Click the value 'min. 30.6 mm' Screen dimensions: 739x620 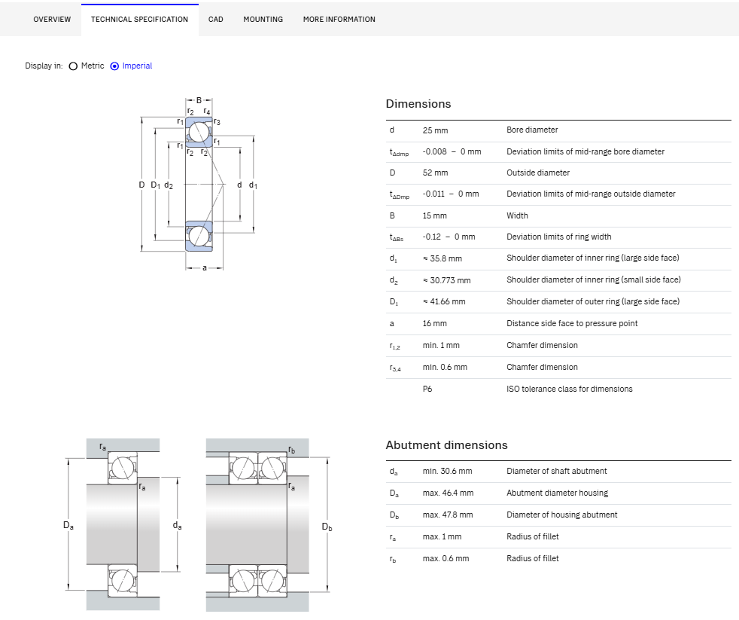(447, 471)
